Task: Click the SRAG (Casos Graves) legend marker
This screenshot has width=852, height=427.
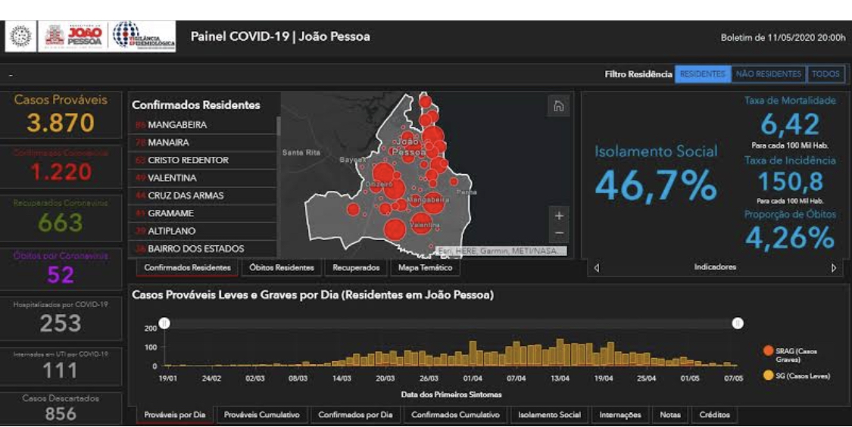Action: pos(768,351)
